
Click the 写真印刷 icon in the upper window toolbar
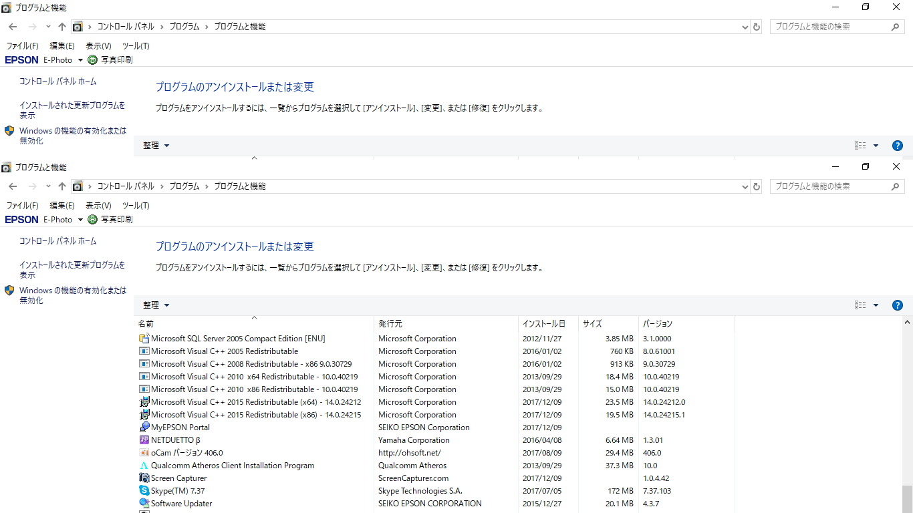(92, 60)
